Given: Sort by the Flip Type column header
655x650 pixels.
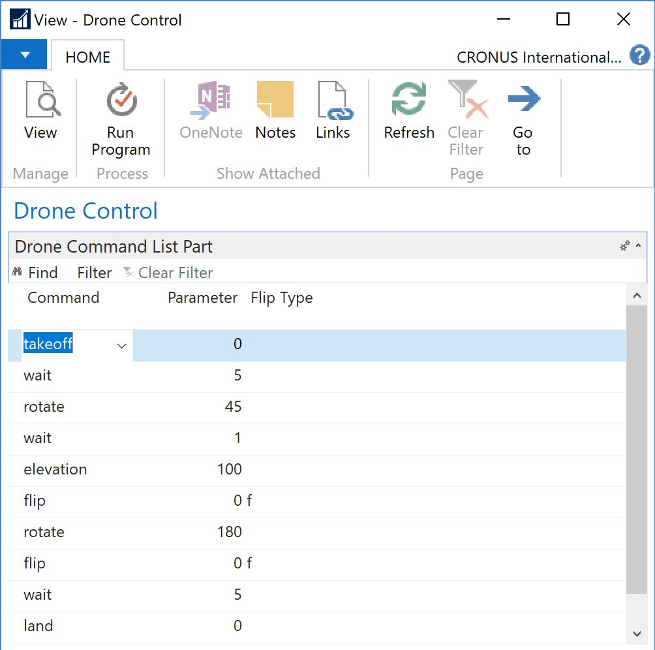Looking at the screenshot, I should point(282,298).
